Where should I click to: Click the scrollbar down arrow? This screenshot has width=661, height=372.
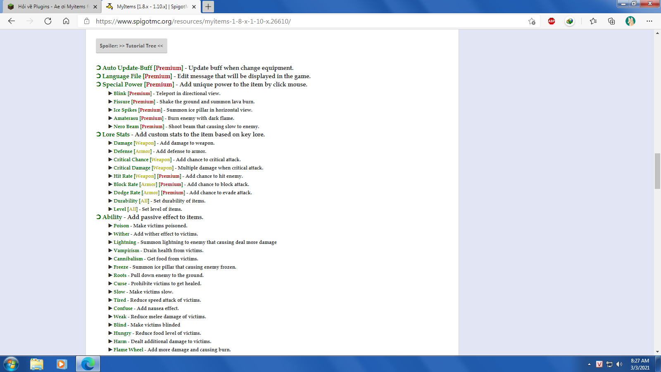[657, 352]
